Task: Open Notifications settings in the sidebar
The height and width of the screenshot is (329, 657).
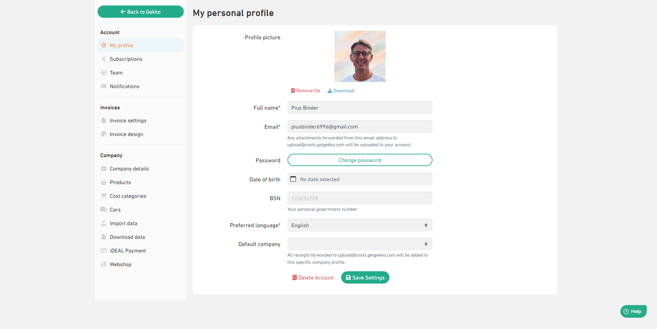Action: click(x=125, y=86)
